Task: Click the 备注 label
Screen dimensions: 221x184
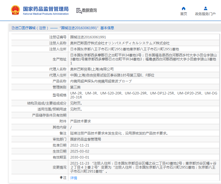Action: coord(63,133)
